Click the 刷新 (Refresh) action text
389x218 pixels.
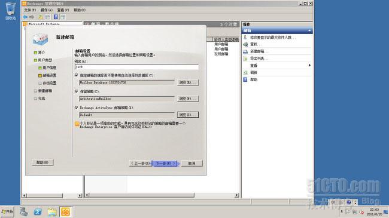point(254,73)
